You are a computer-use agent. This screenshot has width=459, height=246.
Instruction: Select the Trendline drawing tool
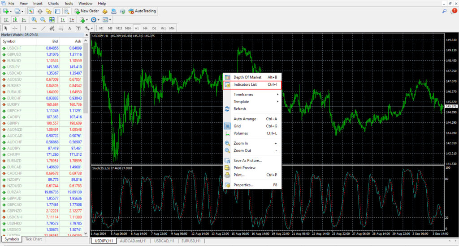click(43, 28)
